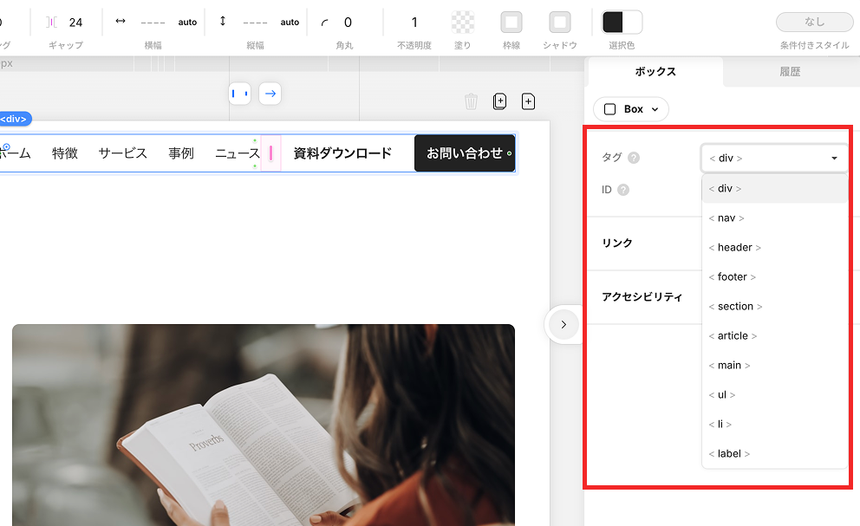Click the add page plus icon
860x526 pixels.
point(528,102)
